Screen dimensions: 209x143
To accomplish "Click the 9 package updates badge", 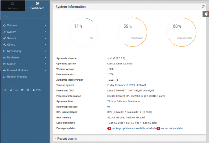I will coord(109,128).
